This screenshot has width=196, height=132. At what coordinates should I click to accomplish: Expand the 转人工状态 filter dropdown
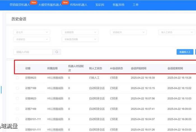coord(177,32)
